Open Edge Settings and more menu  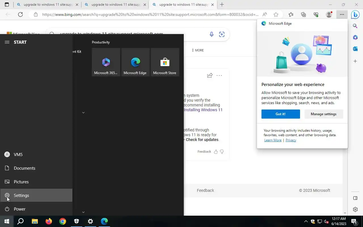click(342, 14)
